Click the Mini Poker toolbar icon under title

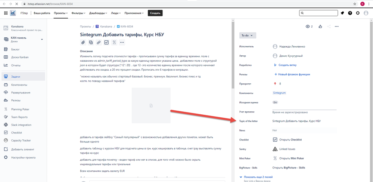(114, 42)
